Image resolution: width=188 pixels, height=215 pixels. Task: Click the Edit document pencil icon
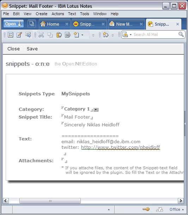pos(19,35)
